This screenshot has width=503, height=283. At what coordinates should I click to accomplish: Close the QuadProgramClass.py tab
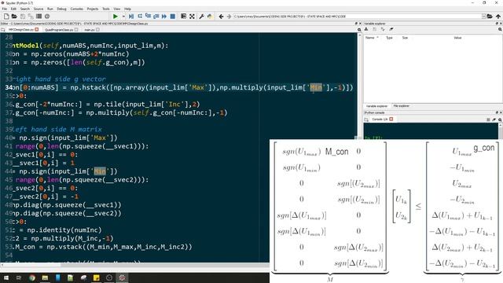[x=76, y=30]
